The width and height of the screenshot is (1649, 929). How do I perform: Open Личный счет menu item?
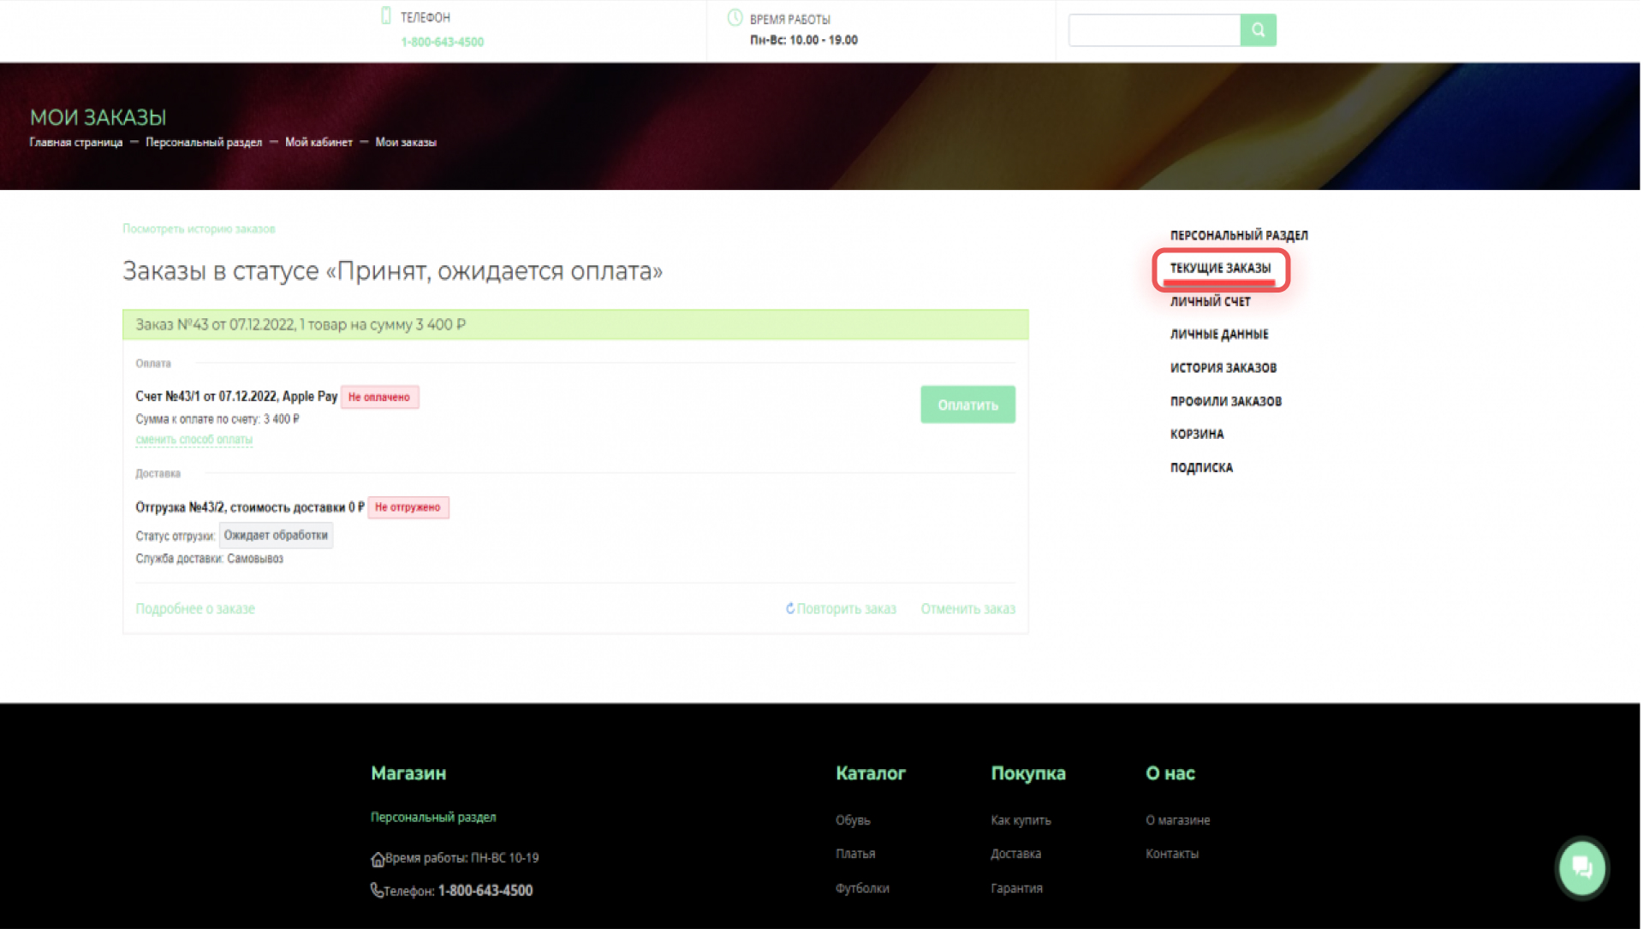click(x=1210, y=302)
